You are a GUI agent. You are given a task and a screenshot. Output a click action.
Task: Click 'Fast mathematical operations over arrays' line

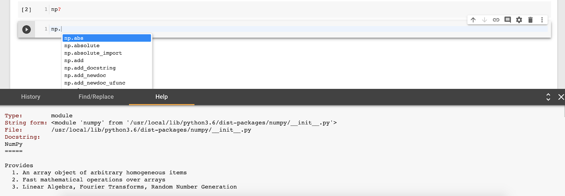[94, 180]
